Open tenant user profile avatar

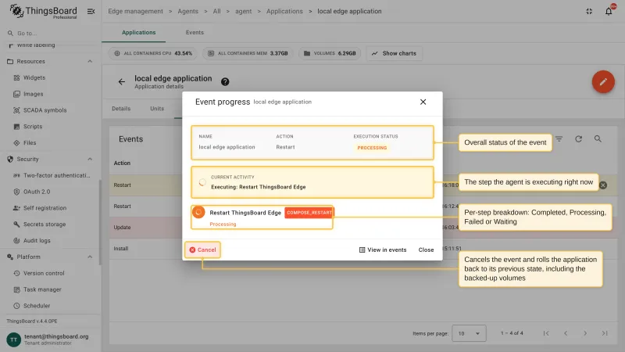point(13,339)
